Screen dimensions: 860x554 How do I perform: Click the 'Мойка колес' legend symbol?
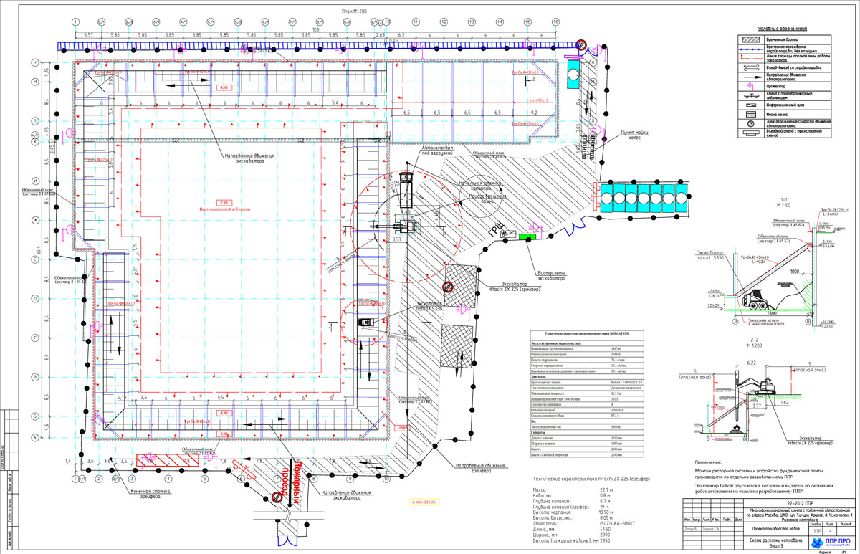[751, 113]
